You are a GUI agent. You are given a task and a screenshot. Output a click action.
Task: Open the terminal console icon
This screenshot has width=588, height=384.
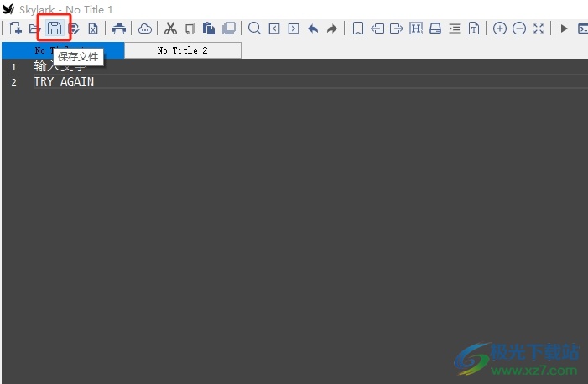583,29
